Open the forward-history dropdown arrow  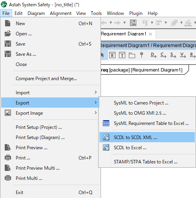[125, 23]
